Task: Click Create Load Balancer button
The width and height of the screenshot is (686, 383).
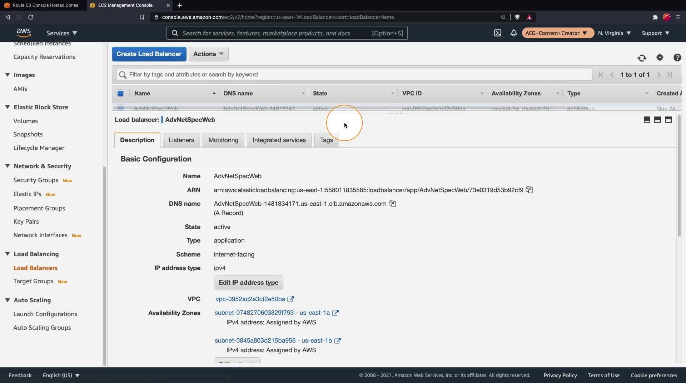Action: click(149, 54)
